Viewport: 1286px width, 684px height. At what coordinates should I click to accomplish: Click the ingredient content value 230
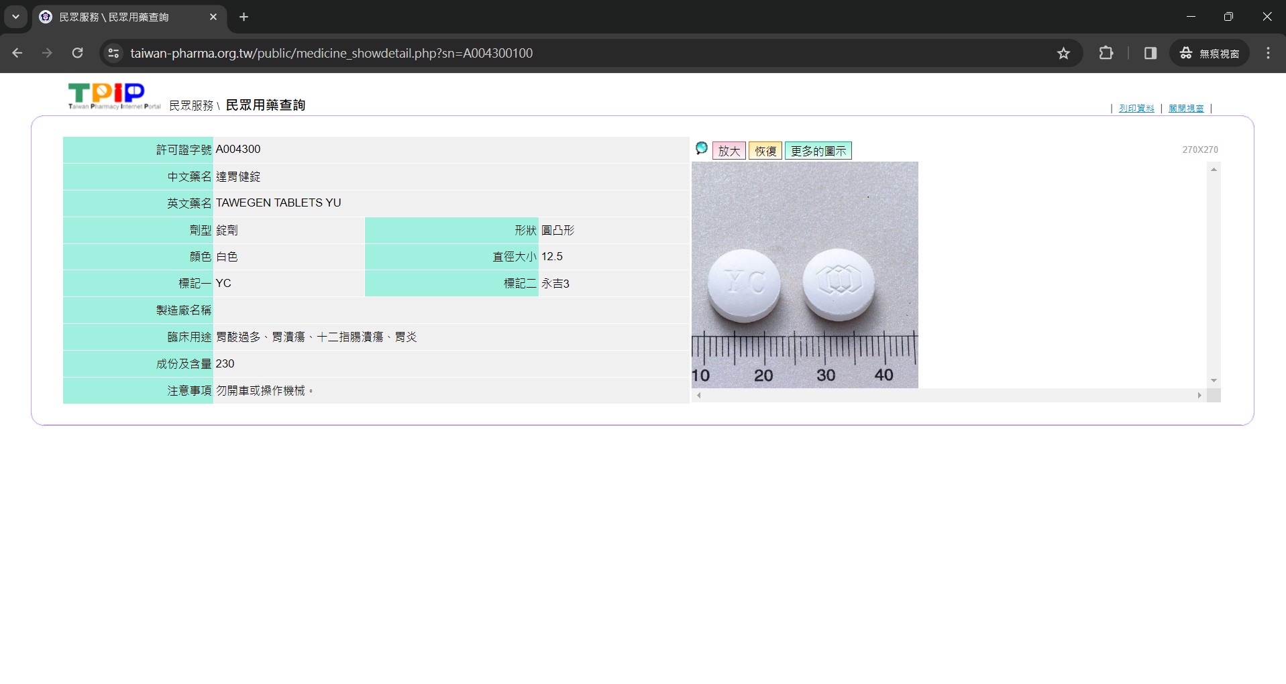tap(225, 363)
